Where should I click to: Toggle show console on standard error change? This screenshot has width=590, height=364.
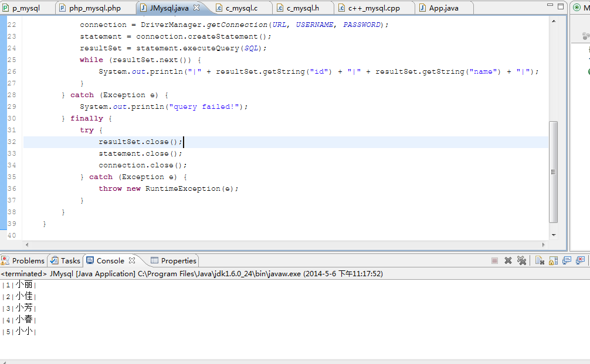click(x=581, y=261)
